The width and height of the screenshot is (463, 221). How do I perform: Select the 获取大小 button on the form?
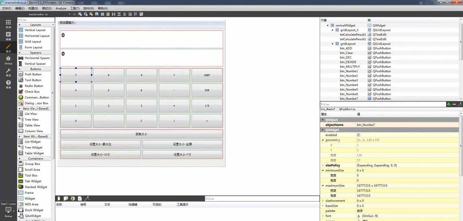pyautogui.click(x=141, y=134)
